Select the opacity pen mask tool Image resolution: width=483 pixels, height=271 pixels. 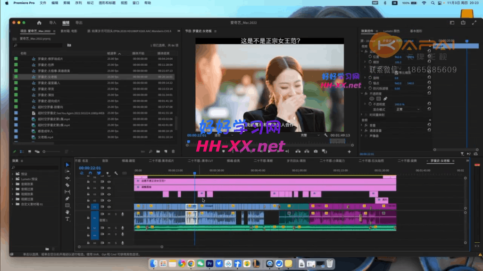[385, 99]
